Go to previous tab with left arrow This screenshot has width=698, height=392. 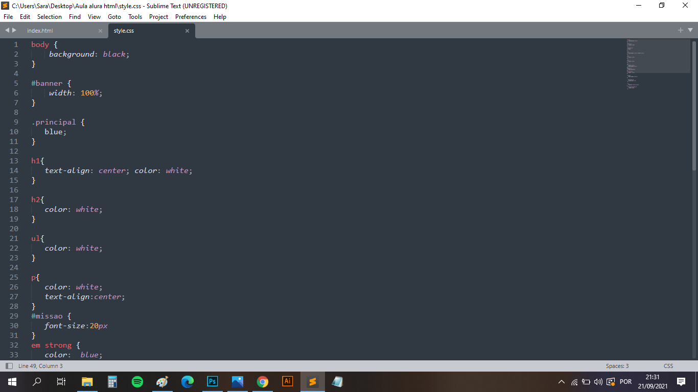pyautogui.click(x=7, y=31)
